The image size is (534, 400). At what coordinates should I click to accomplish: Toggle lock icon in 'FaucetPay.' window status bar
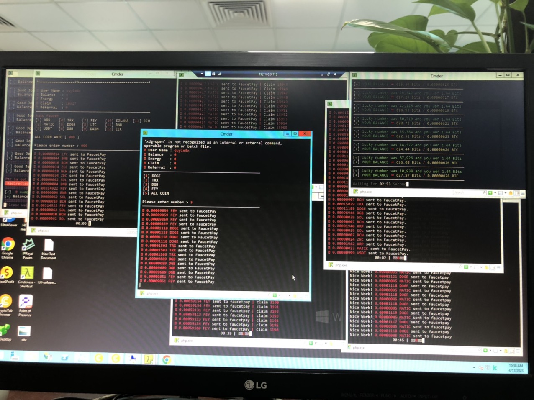(x=486, y=267)
